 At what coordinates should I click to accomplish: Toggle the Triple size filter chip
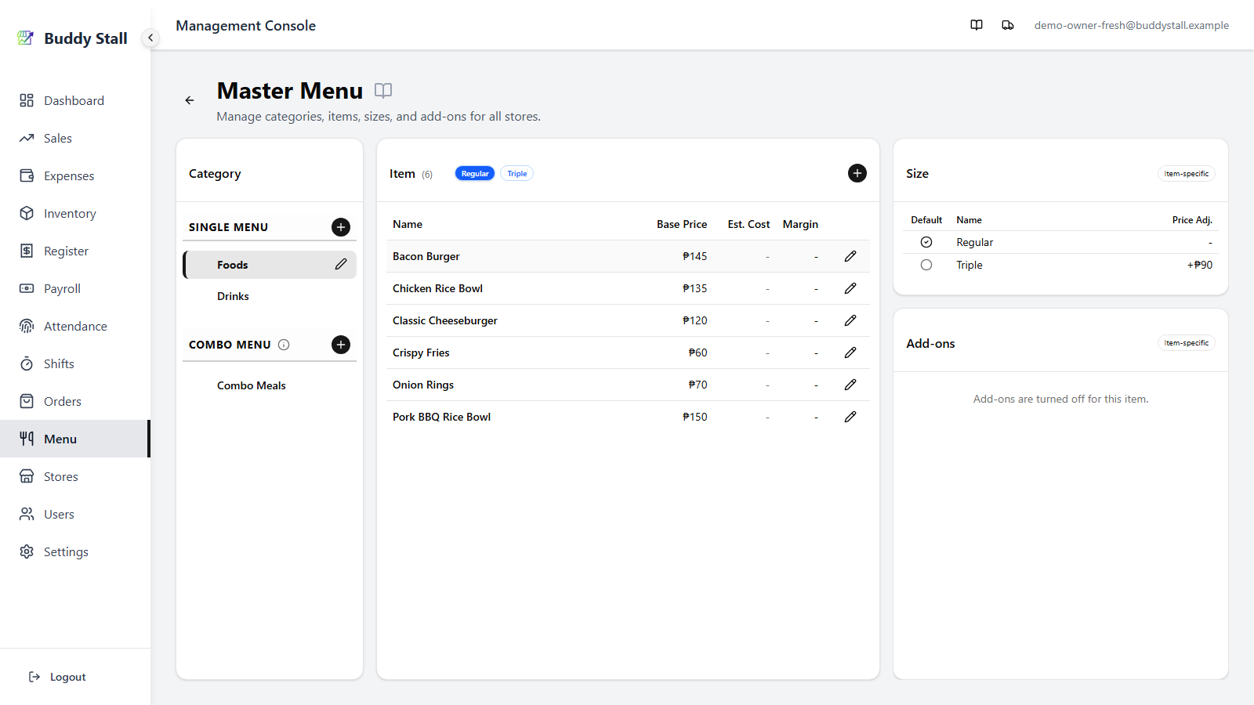(517, 173)
